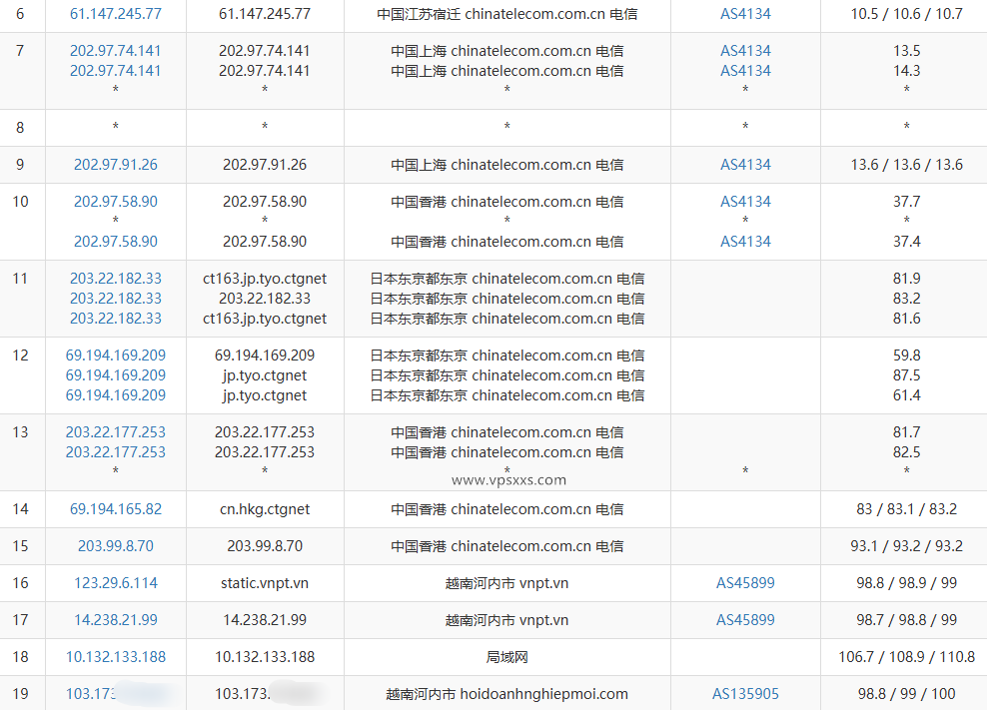Select the 越南河内市 vnpt.vn cell in hop 16
Viewport: 987px width, 710px height.
[x=506, y=583]
